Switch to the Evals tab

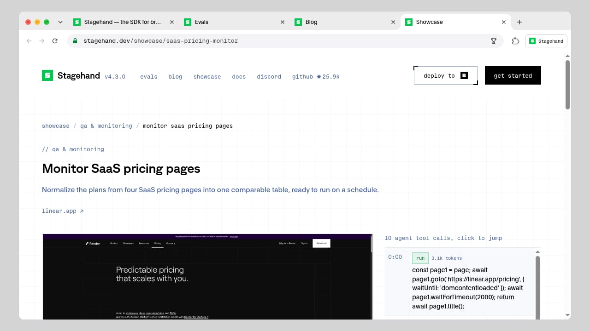pos(234,22)
